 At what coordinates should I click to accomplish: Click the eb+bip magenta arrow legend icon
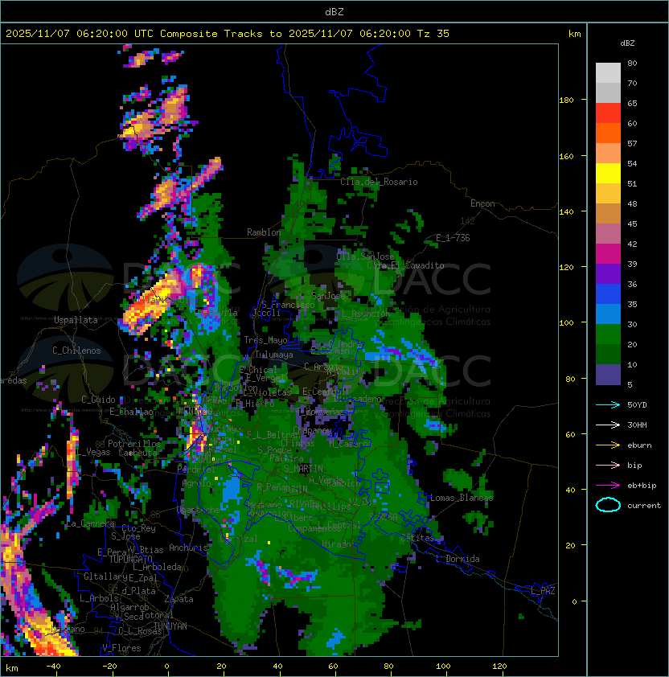pos(608,486)
